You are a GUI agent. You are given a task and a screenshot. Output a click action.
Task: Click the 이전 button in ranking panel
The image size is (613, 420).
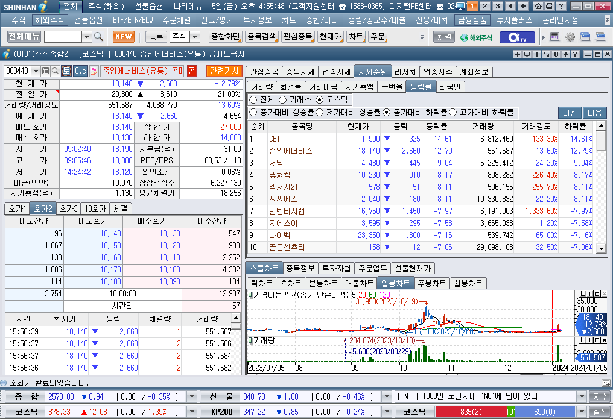570,113
